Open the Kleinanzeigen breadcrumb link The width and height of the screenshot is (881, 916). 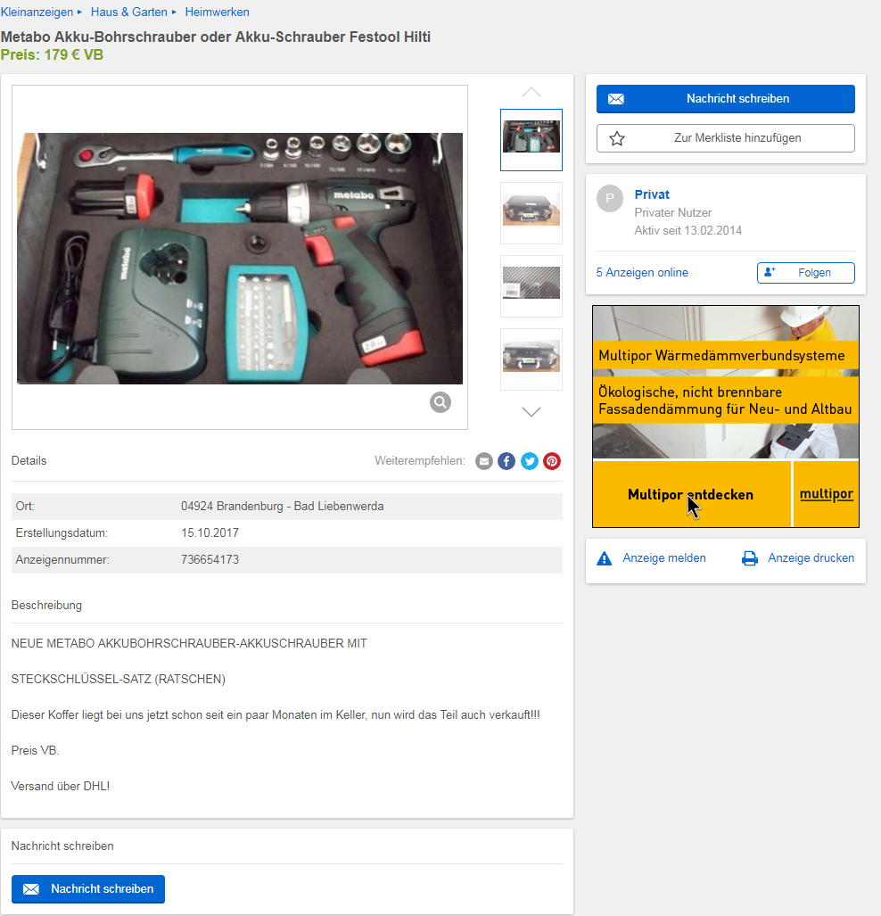[x=37, y=12]
